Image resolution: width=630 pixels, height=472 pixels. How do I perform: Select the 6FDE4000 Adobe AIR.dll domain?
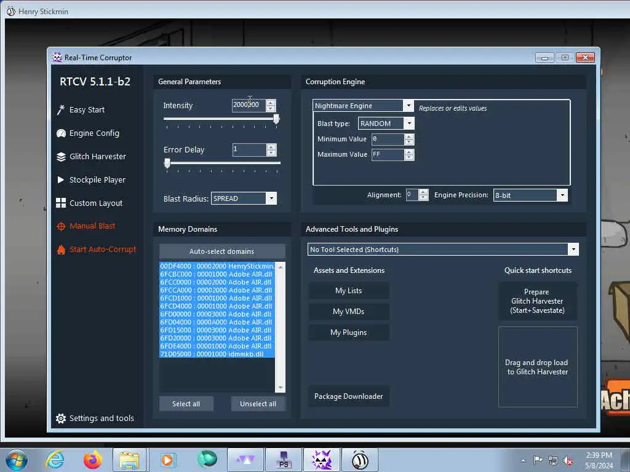pos(217,346)
